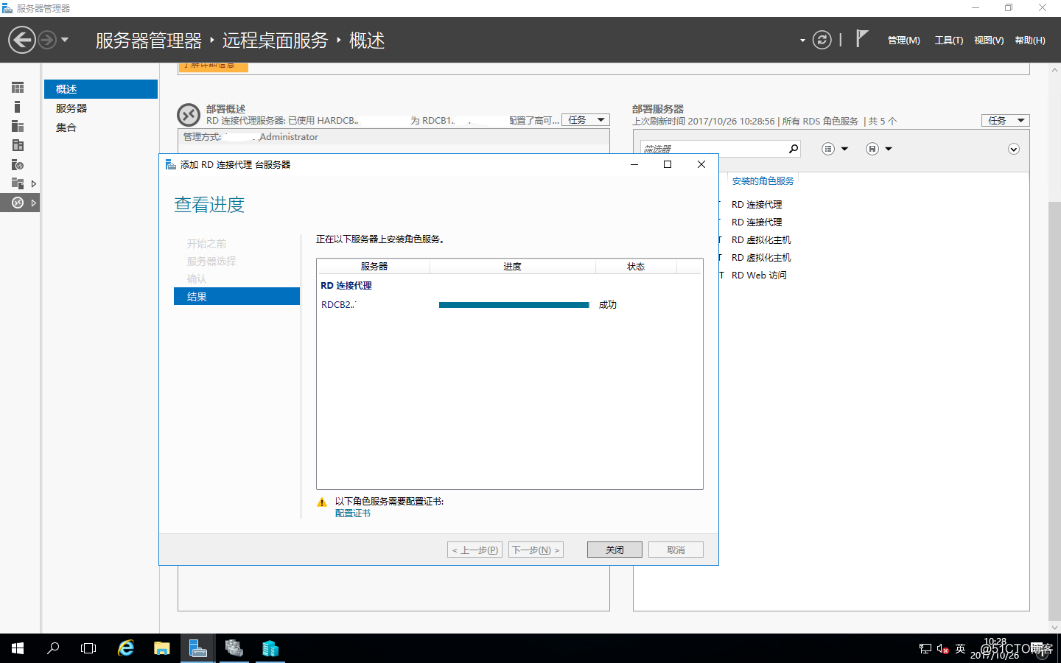Sort by the 服务器 column header
The height and width of the screenshot is (663, 1061).
click(374, 267)
